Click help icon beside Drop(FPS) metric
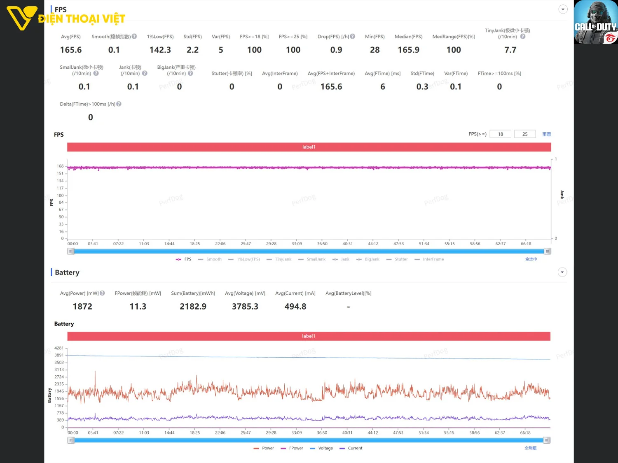Screen dimensions: 618x463 point(353,37)
